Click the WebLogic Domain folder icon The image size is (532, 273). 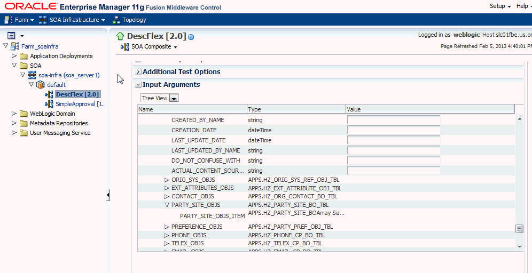(24, 114)
